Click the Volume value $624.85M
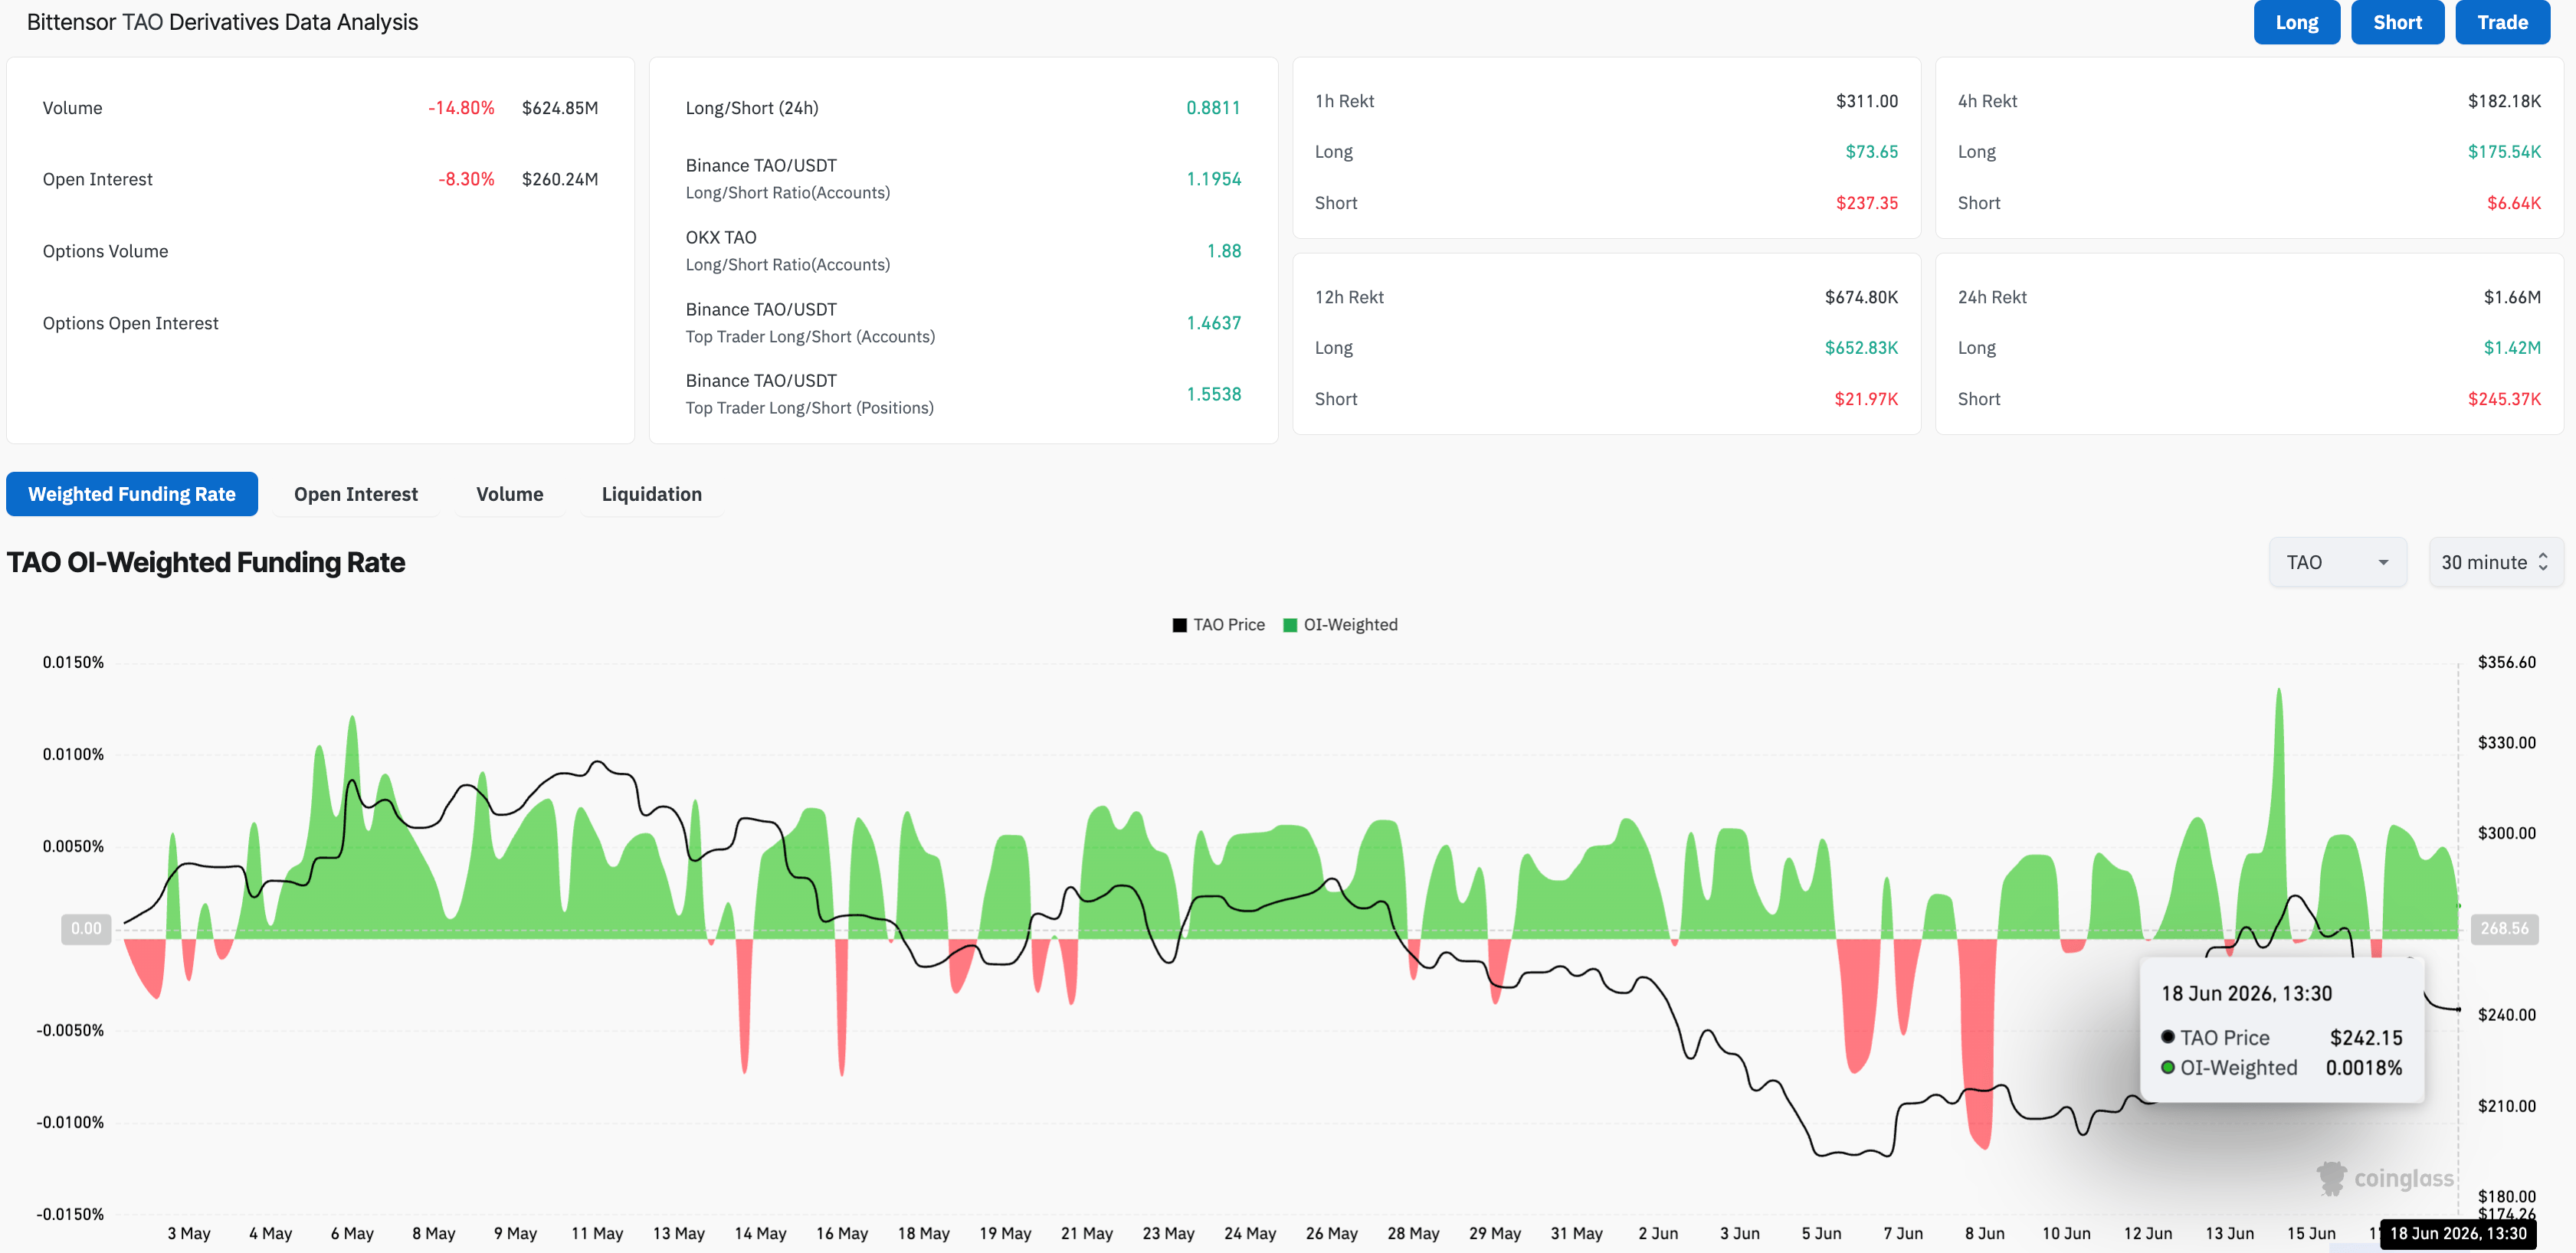Image resolution: width=2576 pixels, height=1253 pixels. pos(560,108)
